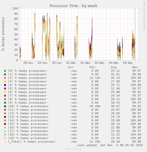Click the red swatch for series (7)
The image size is (147, 152).
point(5,96)
